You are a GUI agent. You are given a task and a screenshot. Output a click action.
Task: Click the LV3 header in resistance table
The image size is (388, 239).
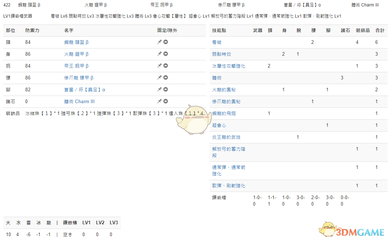coord(114,223)
